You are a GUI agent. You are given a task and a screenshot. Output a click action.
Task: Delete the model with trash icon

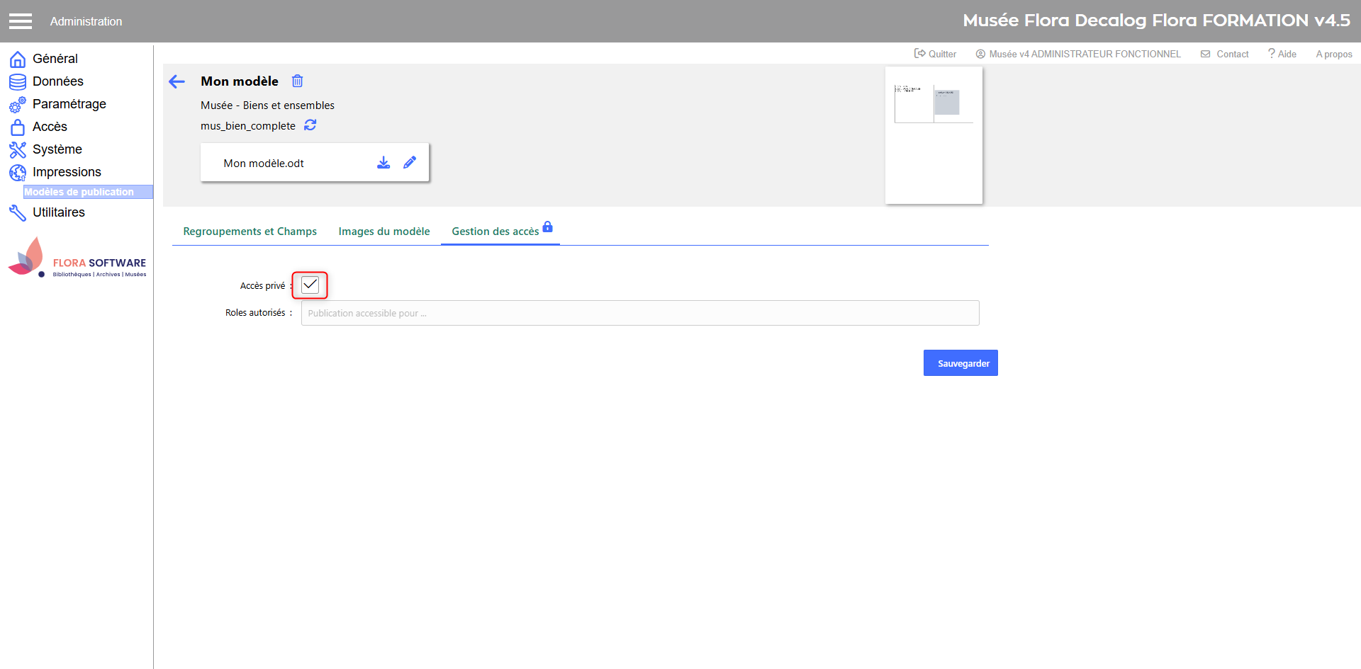pos(298,81)
